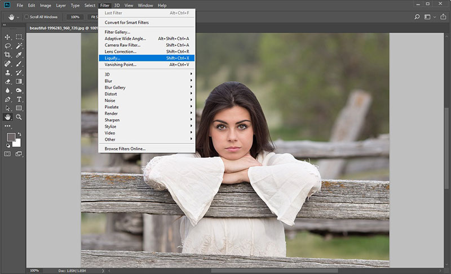Image resolution: width=451 pixels, height=274 pixels.
Task: Click the Photoshop logo icon
Action: pos(7,5)
